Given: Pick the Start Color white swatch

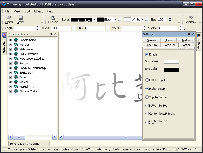Looking at the screenshot, I should [x=171, y=62].
